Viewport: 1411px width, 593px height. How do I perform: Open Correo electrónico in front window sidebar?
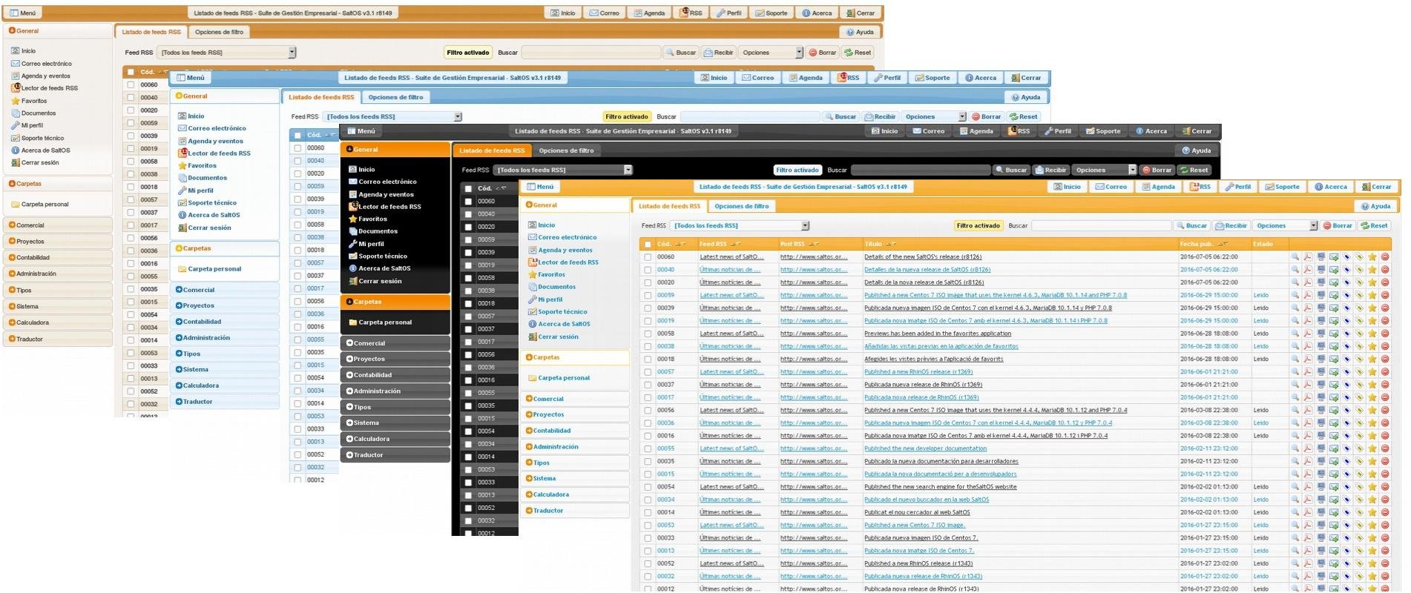(x=568, y=237)
